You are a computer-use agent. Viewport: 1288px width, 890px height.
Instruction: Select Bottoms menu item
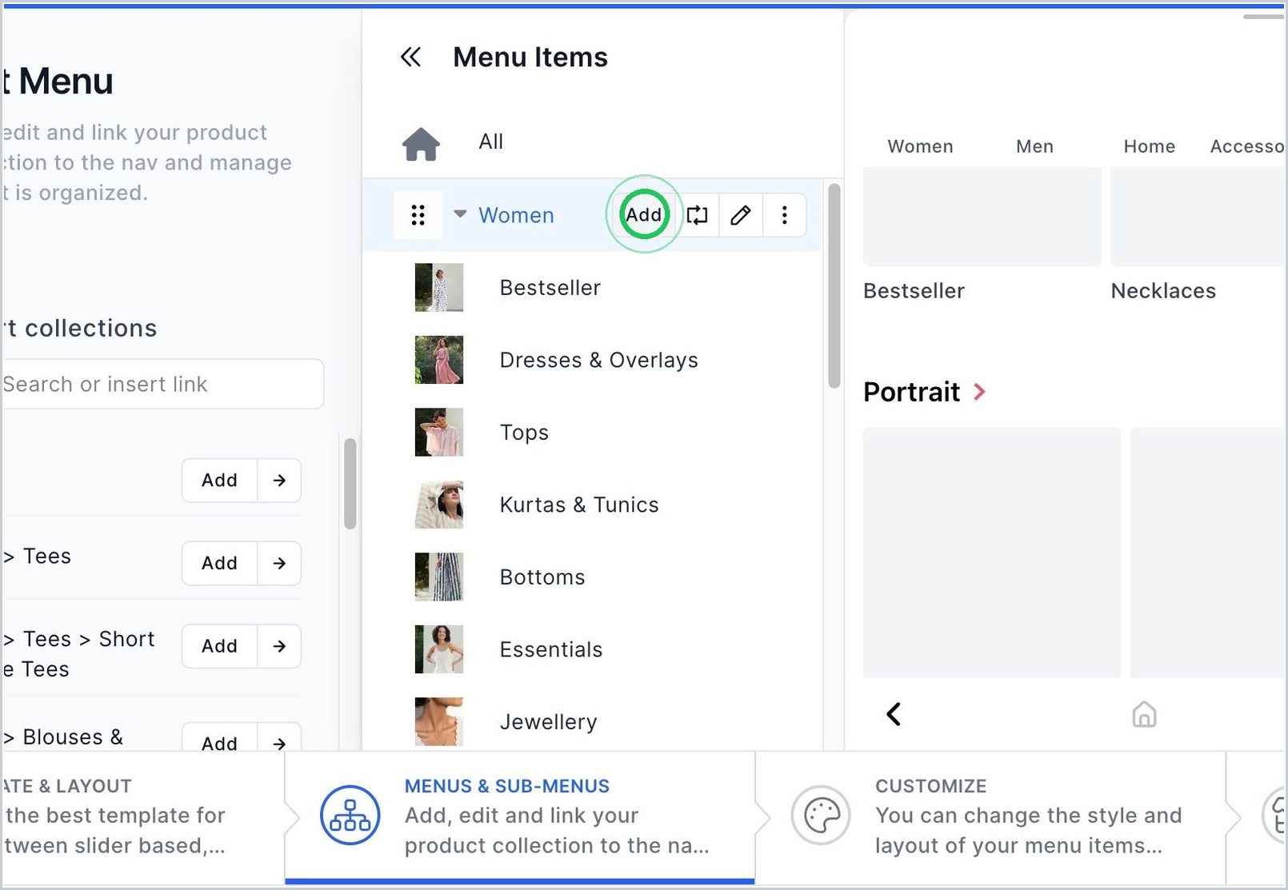542,577
